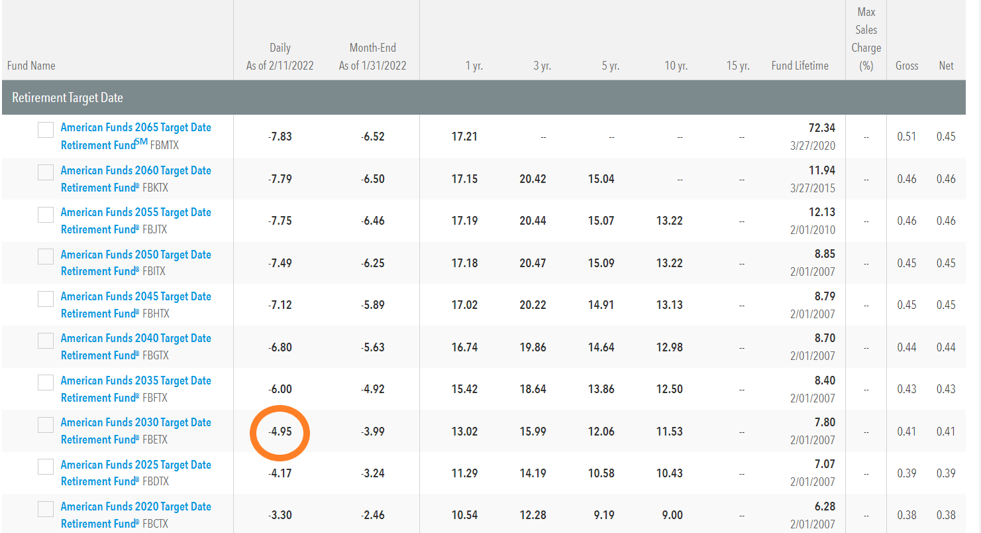Toggle checkbox for 2045 Target Date fund
The image size is (981, 533).
tap(46, 298)
